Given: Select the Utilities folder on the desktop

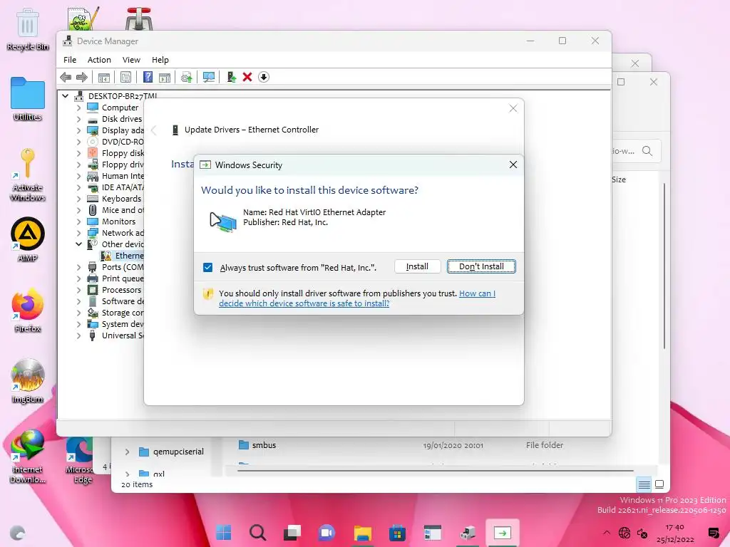Looking at the screenshot, I should coord(28,99).
